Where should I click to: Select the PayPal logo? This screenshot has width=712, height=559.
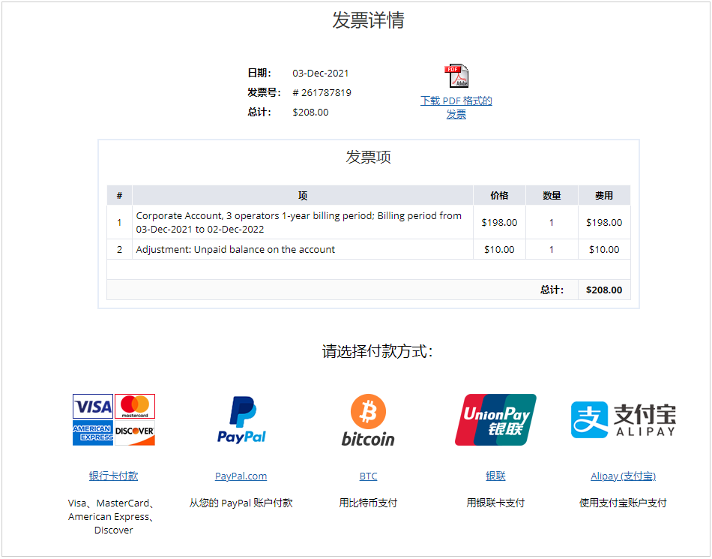click(241, 420)
